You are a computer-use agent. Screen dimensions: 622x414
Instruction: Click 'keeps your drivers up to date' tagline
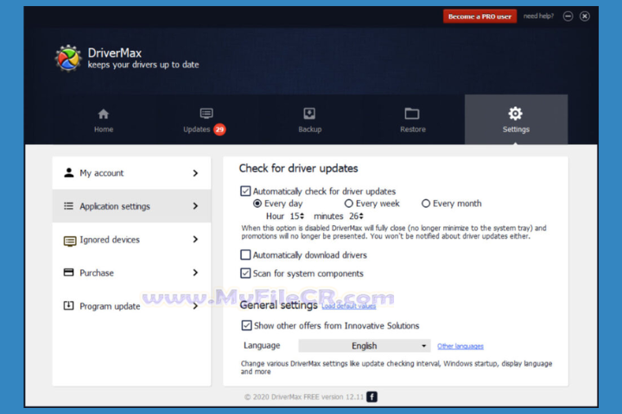(x=143, y=65)
